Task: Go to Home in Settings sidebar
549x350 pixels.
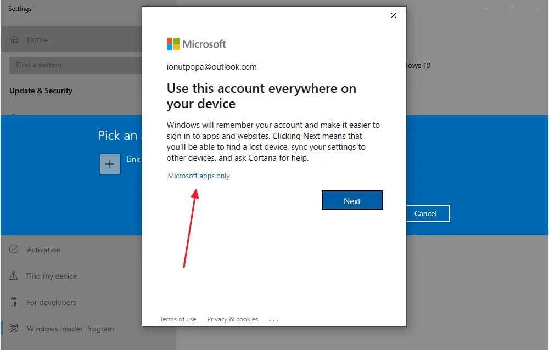Action: click(71, 39)
